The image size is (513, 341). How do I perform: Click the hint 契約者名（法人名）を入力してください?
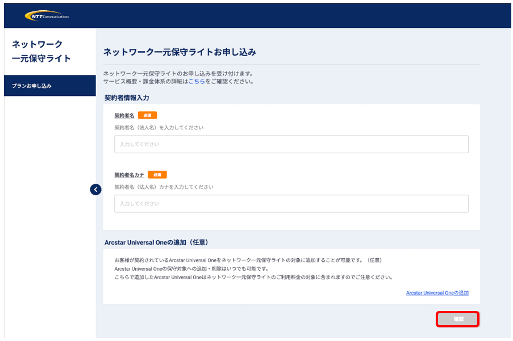click(x=159, y=128)
